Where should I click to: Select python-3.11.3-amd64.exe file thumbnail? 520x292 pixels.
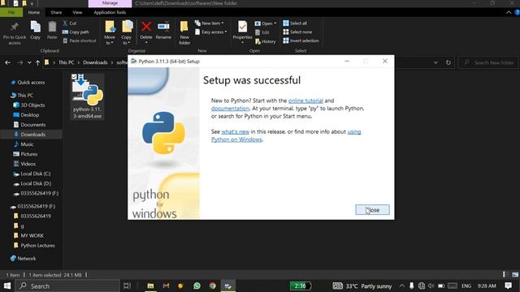click(88, 97)
